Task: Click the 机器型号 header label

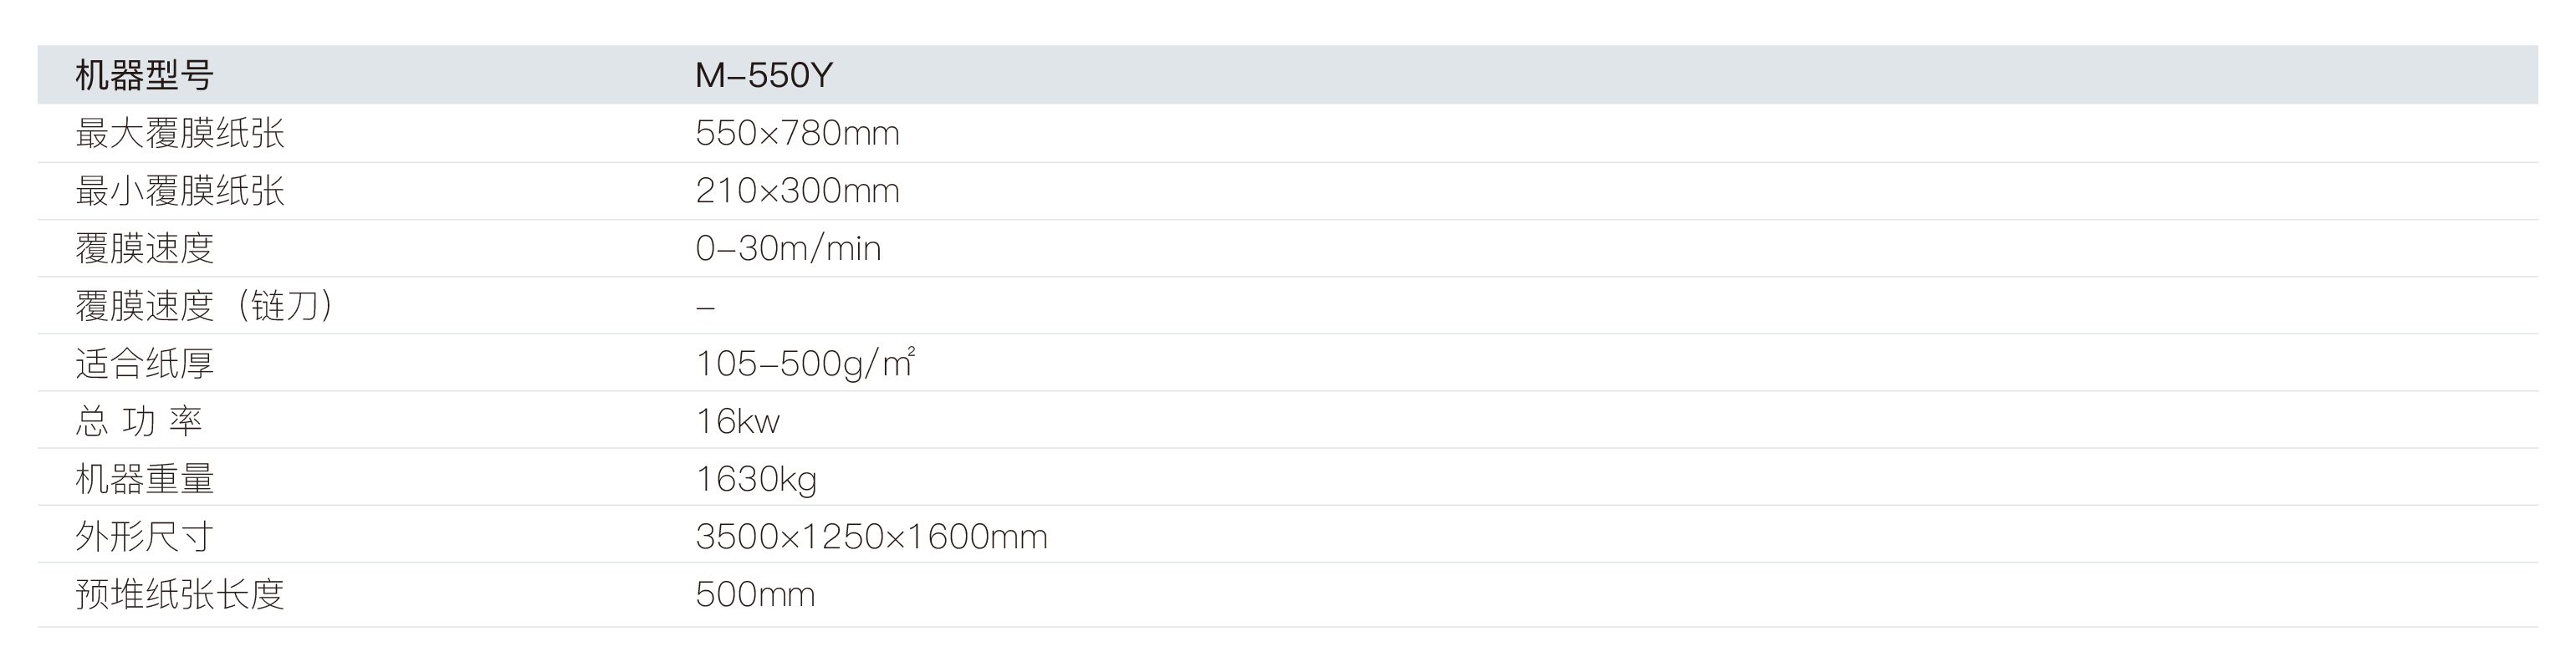Action: pos(144,76)
